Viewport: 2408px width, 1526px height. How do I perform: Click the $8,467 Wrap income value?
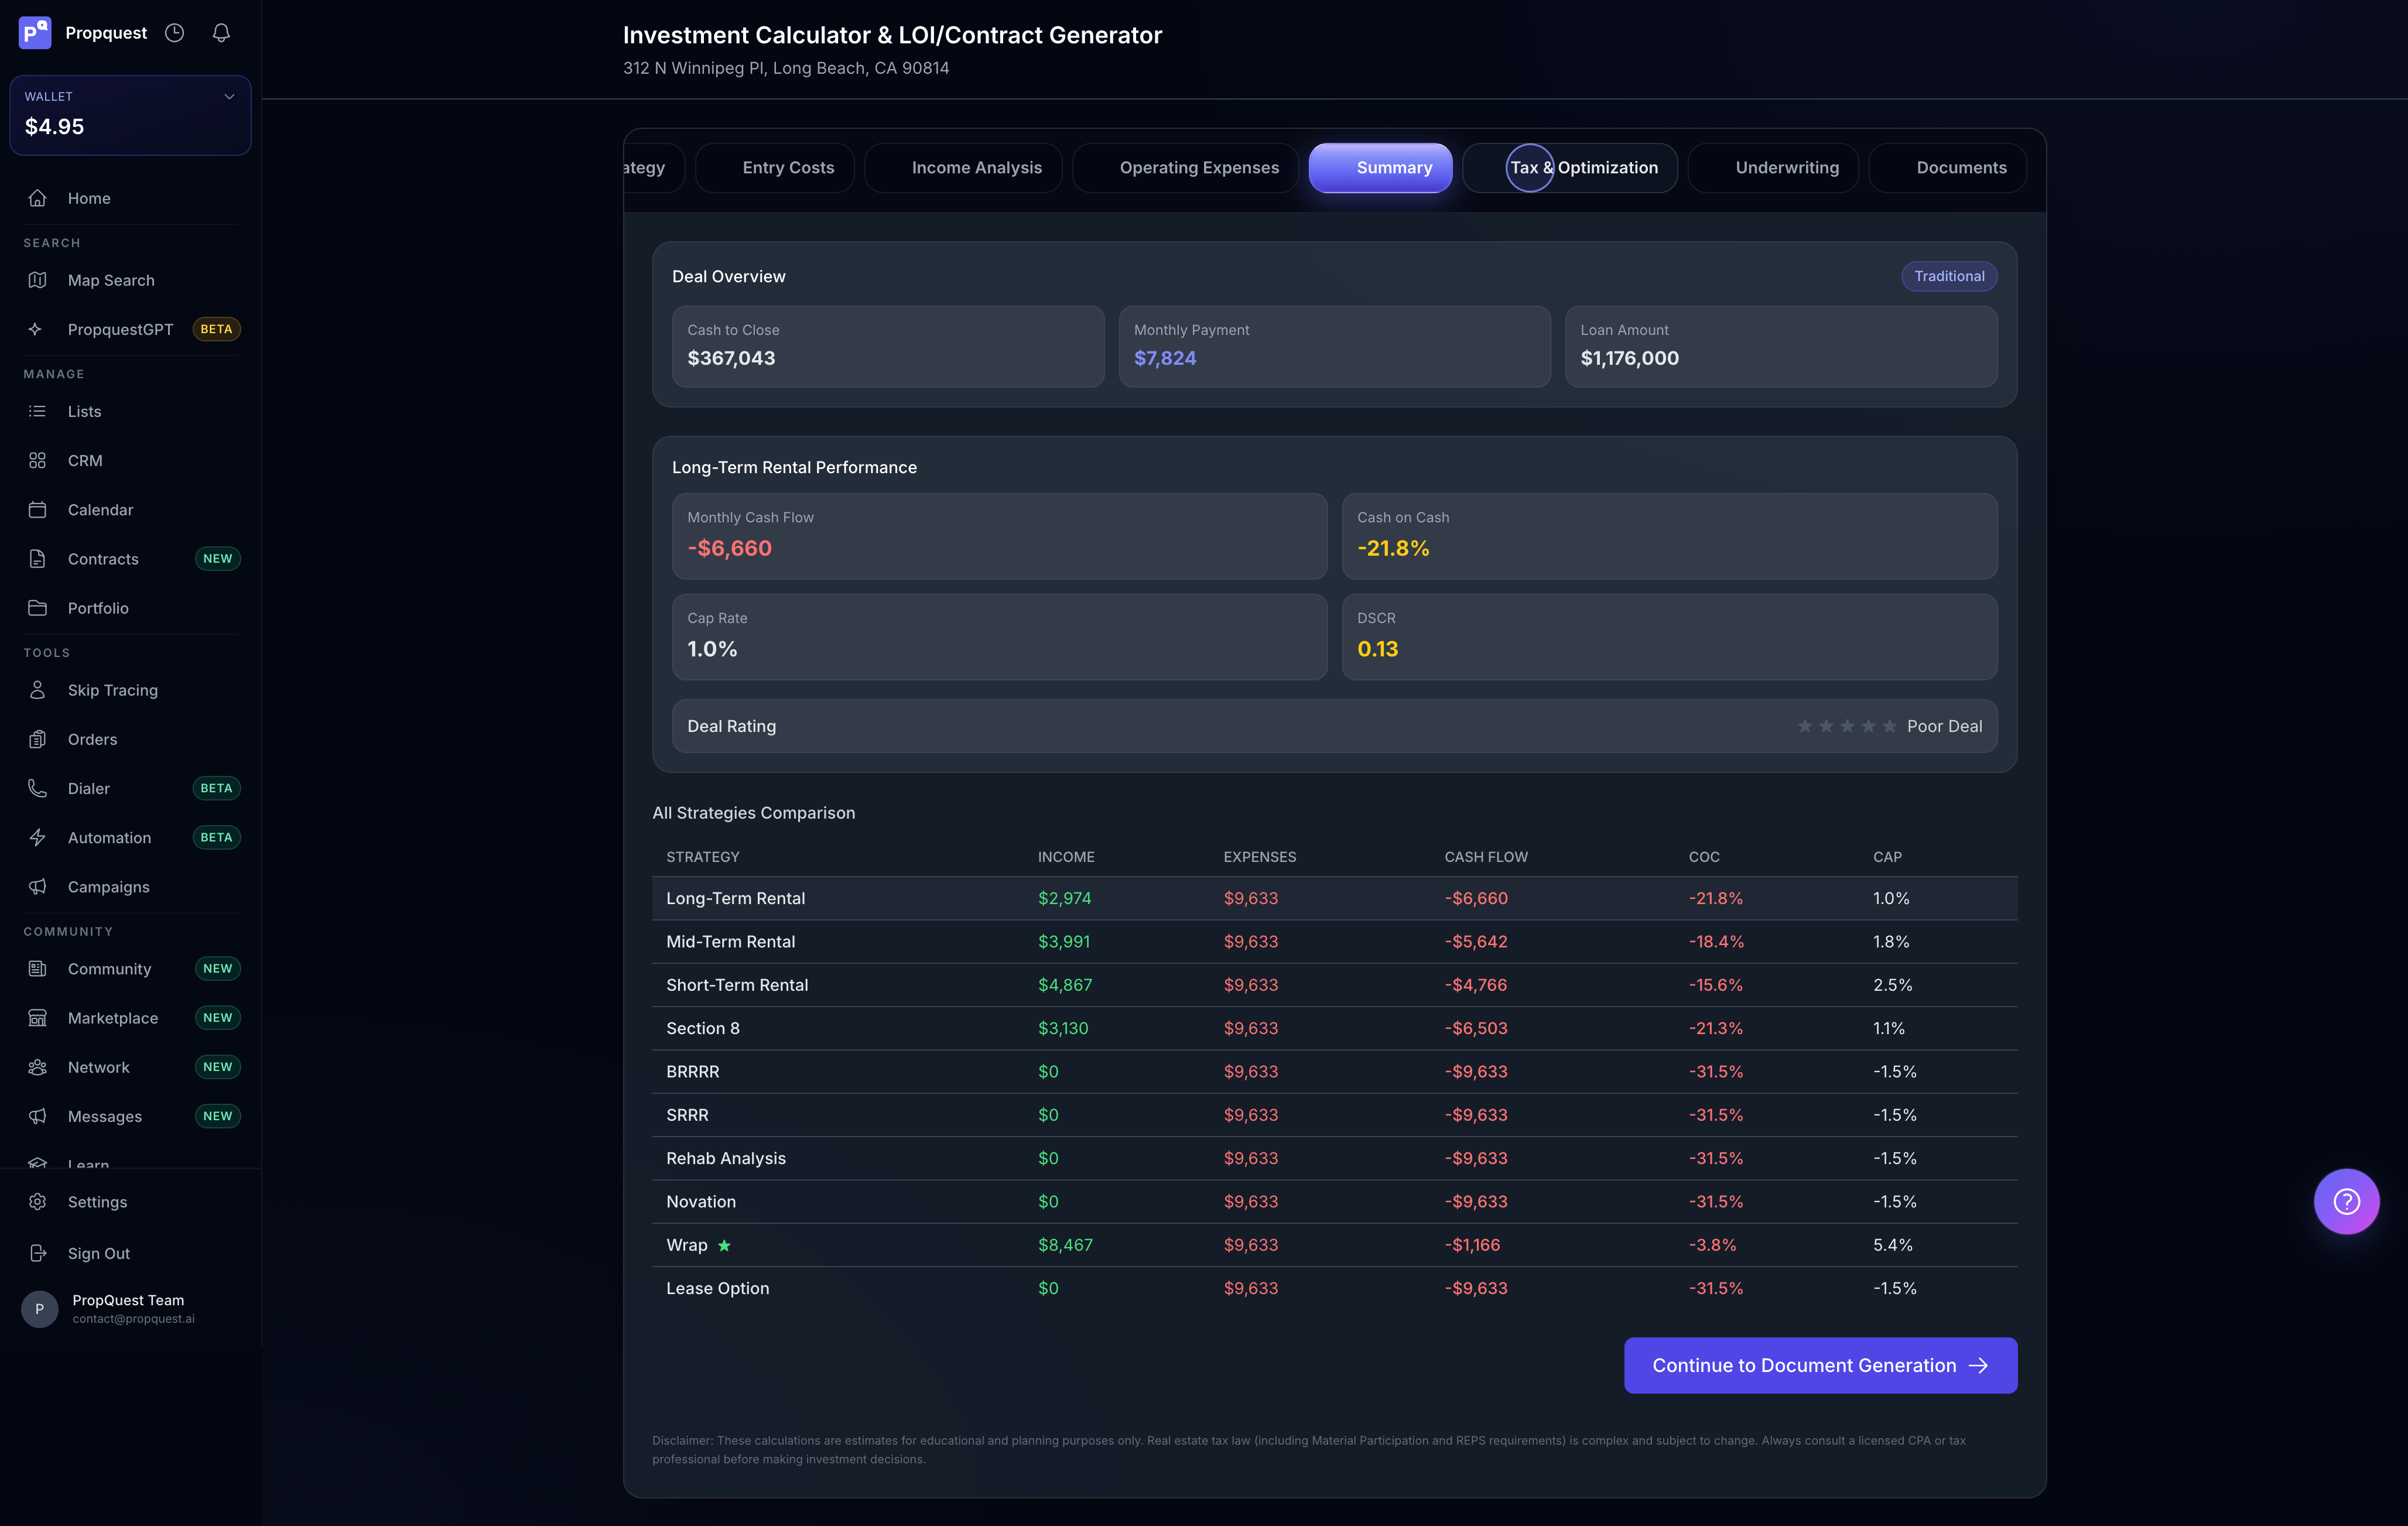click(1065, 1245)
